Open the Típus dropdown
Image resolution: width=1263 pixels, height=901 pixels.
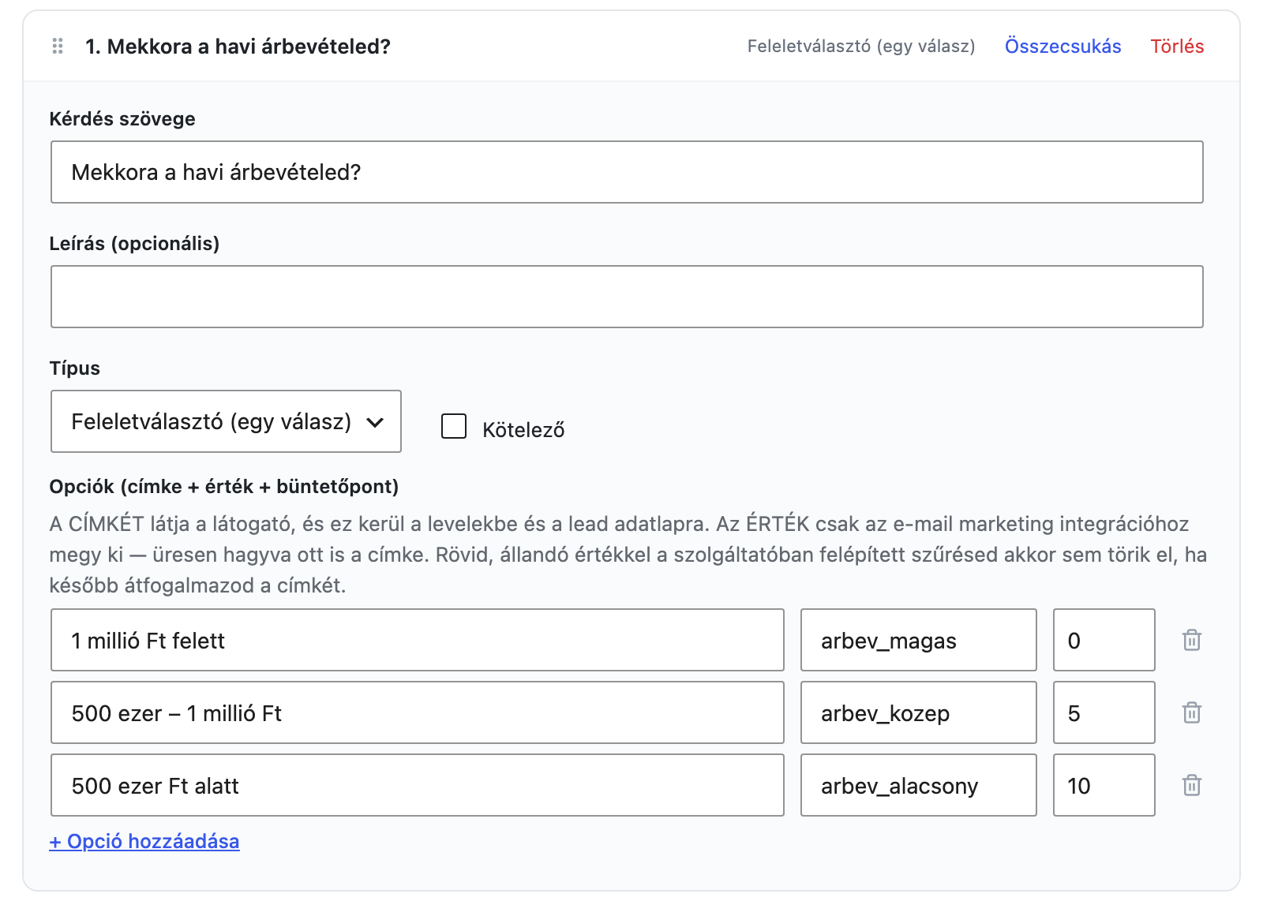pyautogui.click(x=226, y=421)
